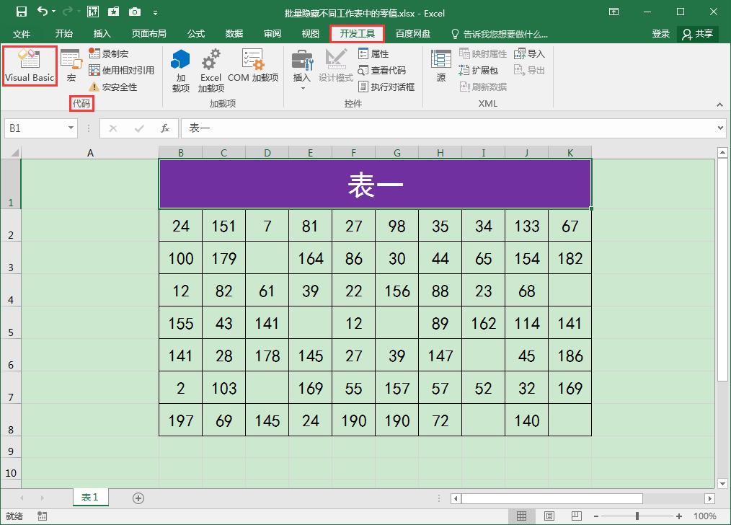This screenshot has height=525, width=731.
Task: Select the 表1 sheet tab
Action: pos(89,497)
